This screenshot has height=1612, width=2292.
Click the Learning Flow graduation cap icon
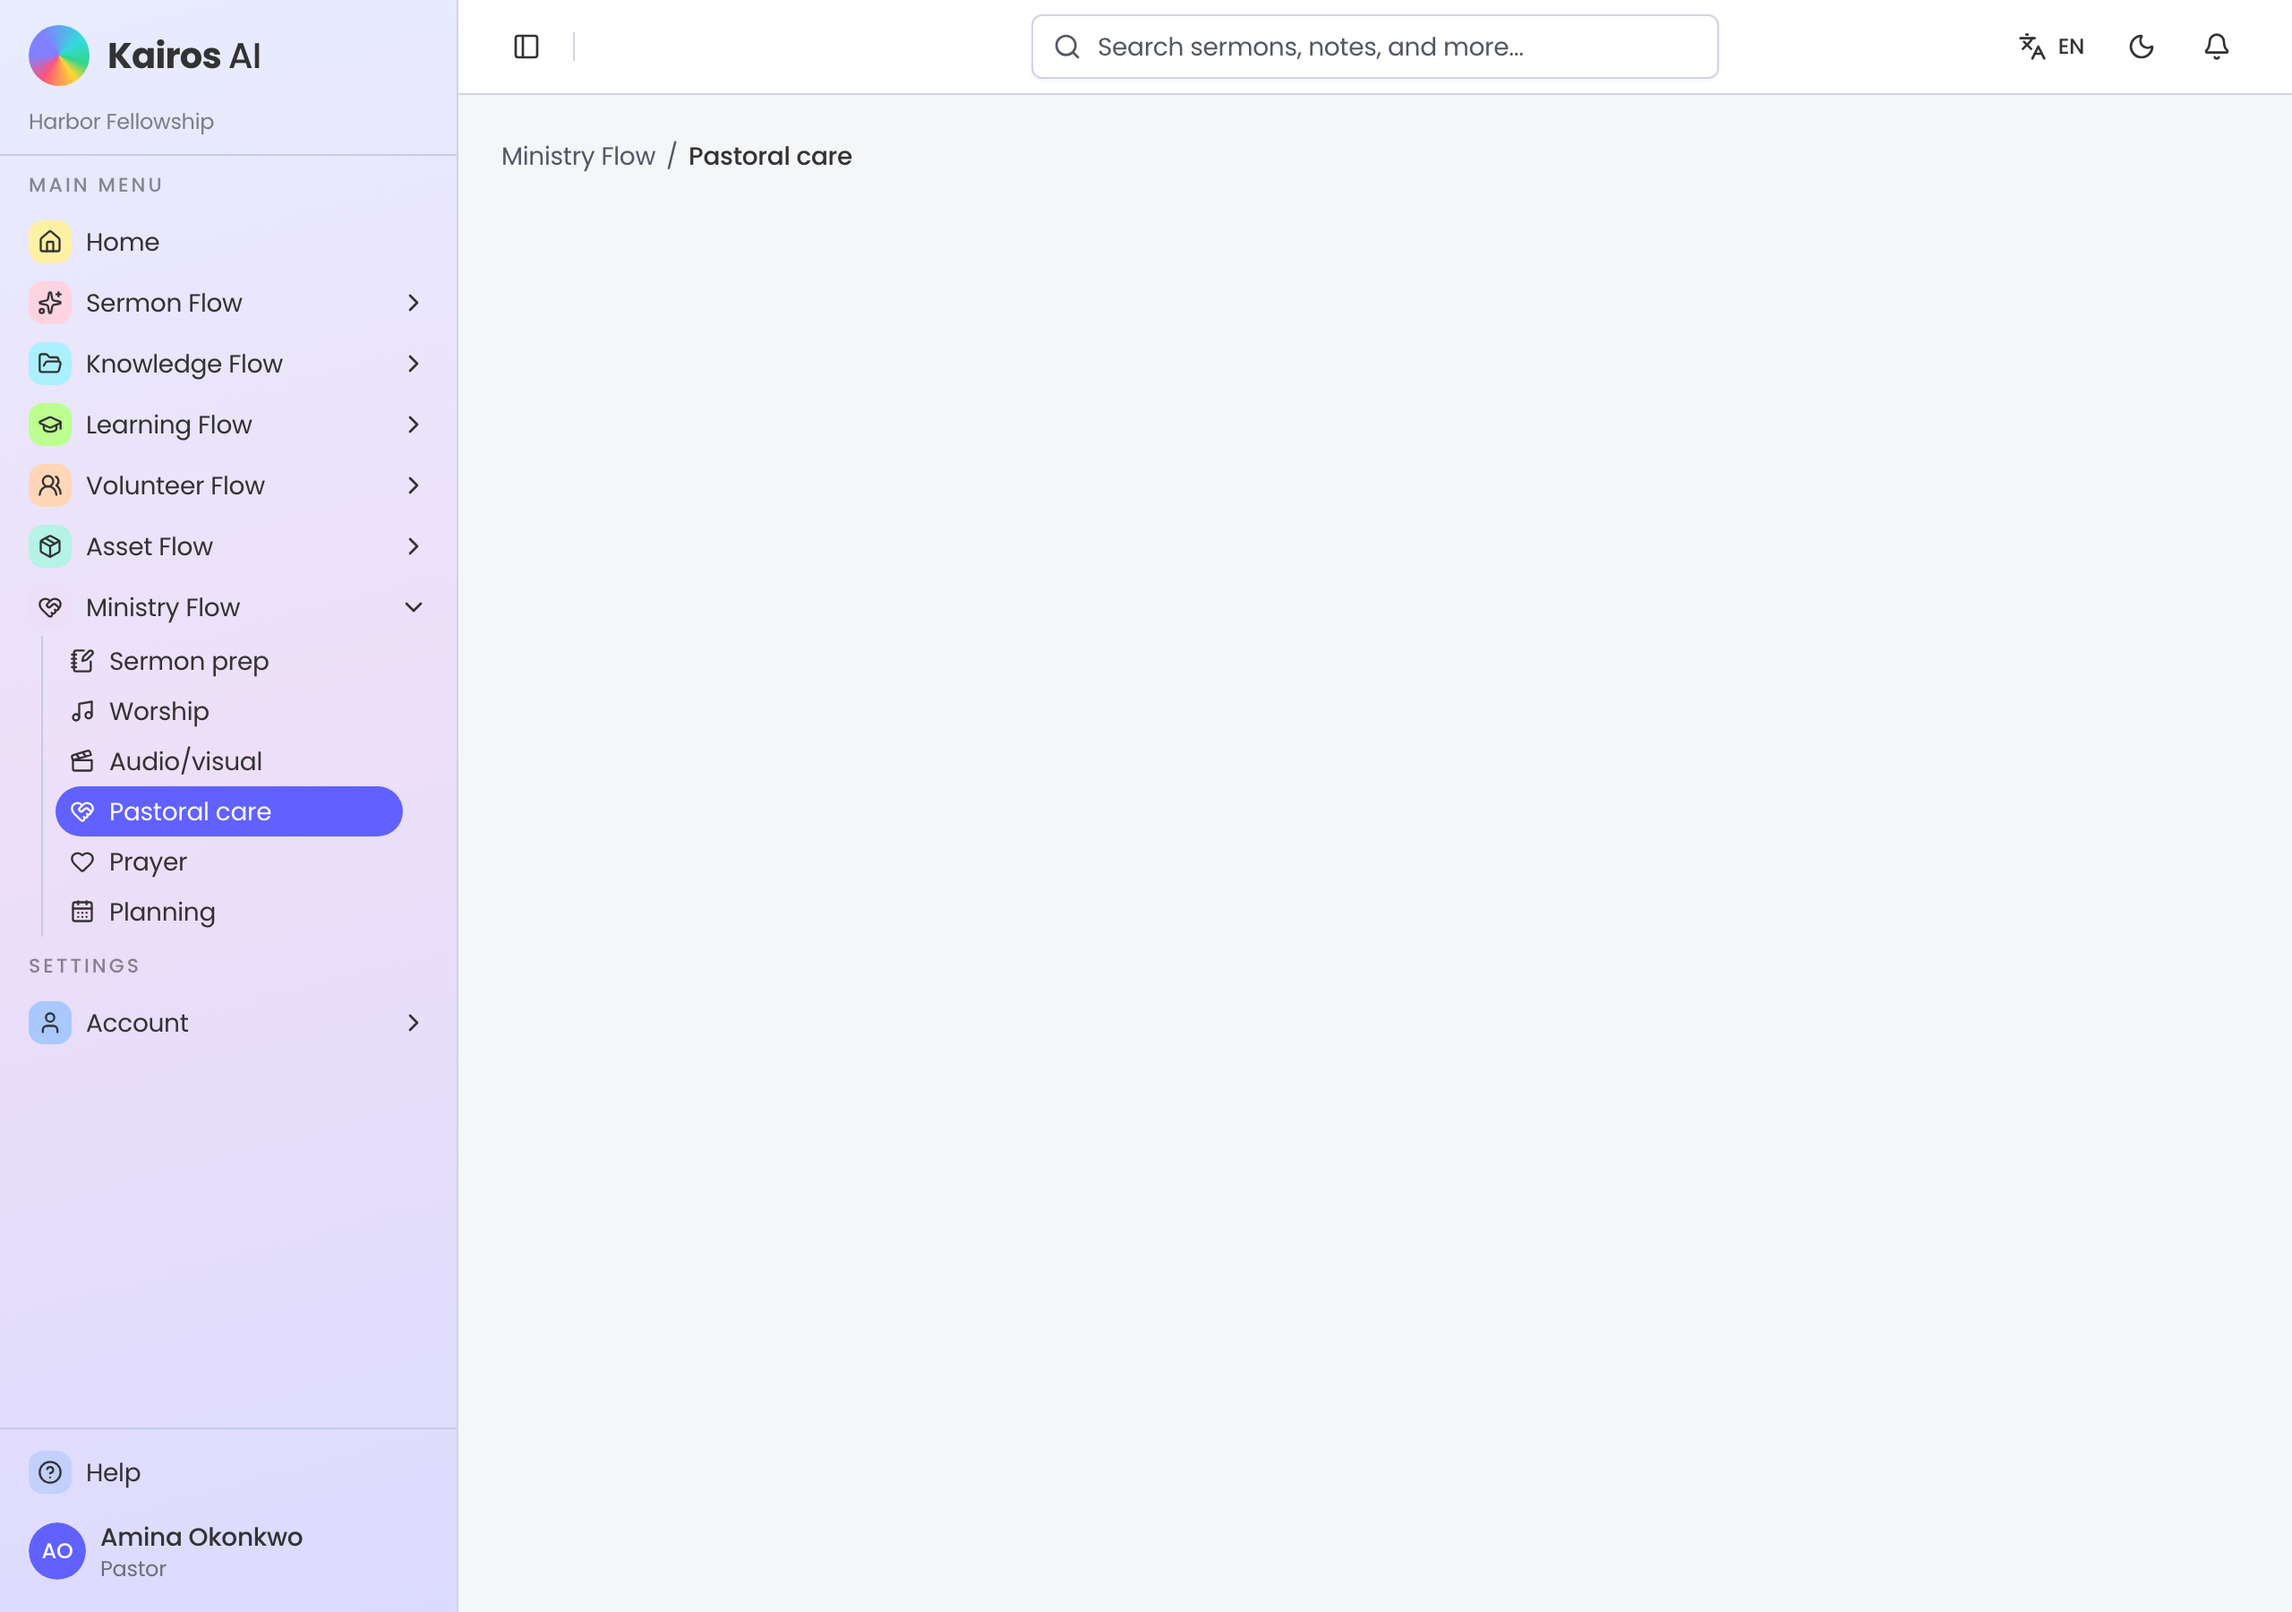50,424
